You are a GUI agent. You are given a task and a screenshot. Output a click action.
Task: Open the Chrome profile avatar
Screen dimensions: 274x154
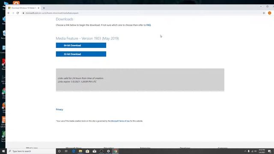[270, 13]
